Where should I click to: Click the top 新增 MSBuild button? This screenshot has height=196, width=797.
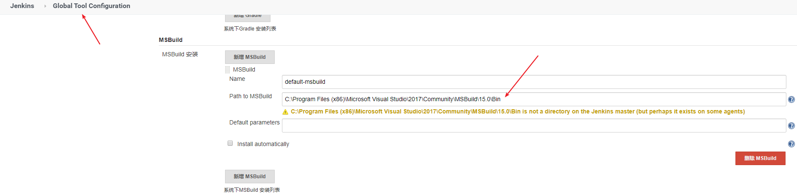click(250, 57)
